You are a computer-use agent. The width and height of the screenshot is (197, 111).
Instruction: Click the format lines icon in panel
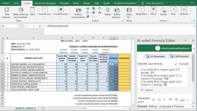click(x=176, y=100)
